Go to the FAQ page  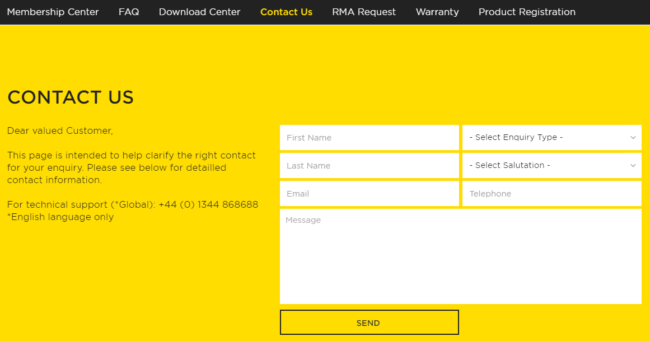click(129, 12)
